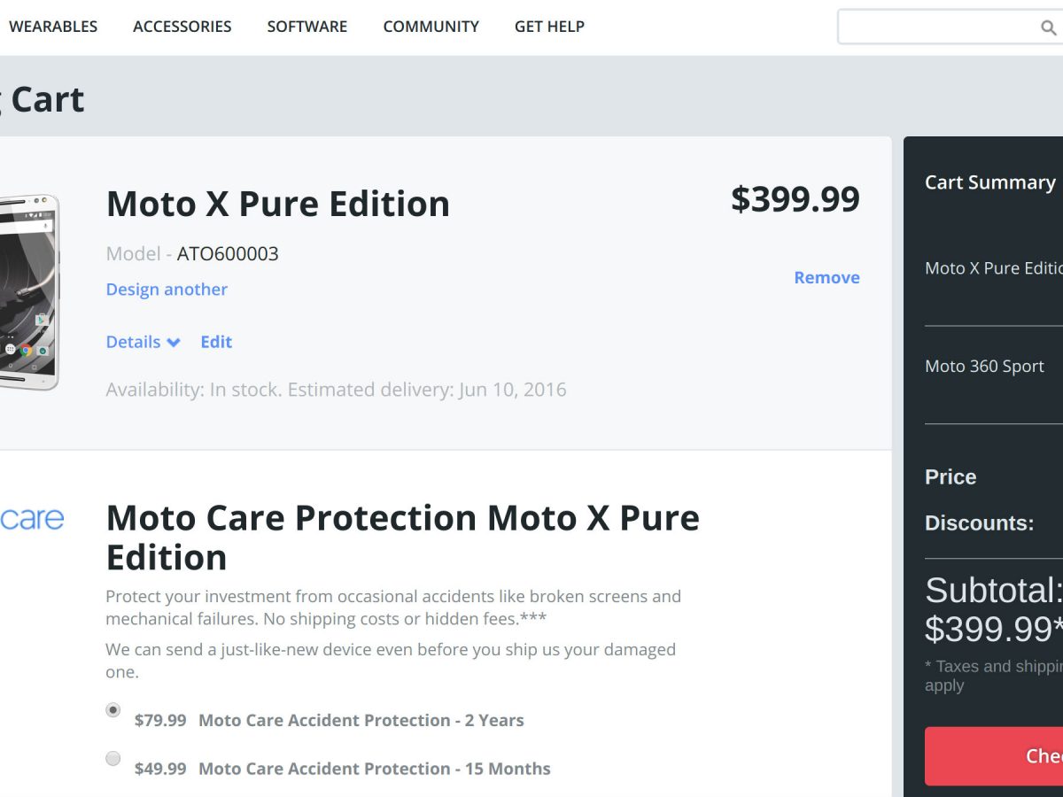Click the Moto Care logo
The height and width of the screenshot is (797, 1063).
pyautogui.click(x=32, y=519)
